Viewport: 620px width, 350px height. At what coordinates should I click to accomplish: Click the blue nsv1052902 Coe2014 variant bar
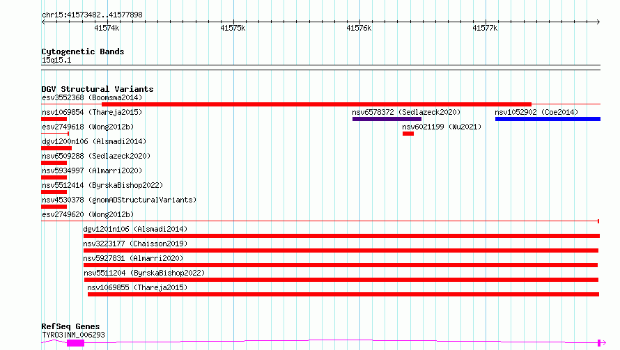[548, 119]
